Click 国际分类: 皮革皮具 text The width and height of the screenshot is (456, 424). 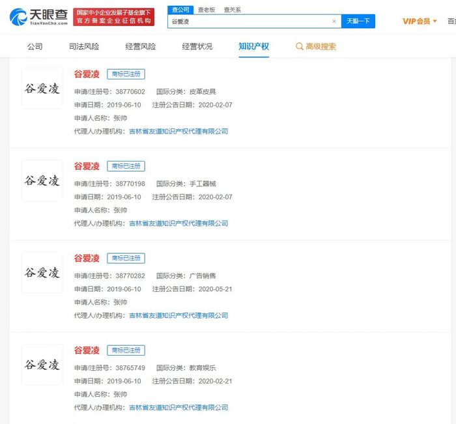pyautogui.click(x=186, y=92)
